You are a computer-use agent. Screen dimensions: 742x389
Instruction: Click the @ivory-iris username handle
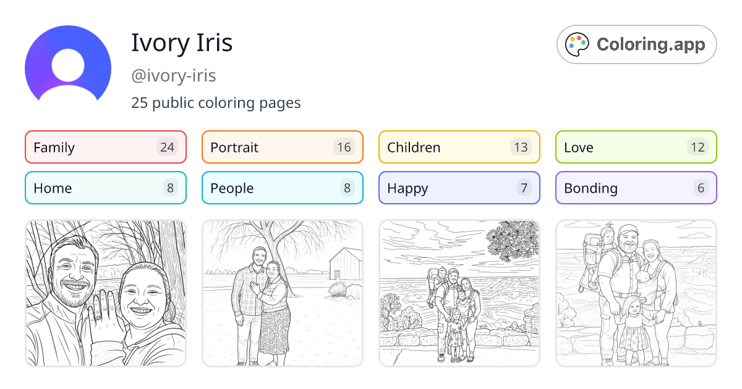pos(173,75)
